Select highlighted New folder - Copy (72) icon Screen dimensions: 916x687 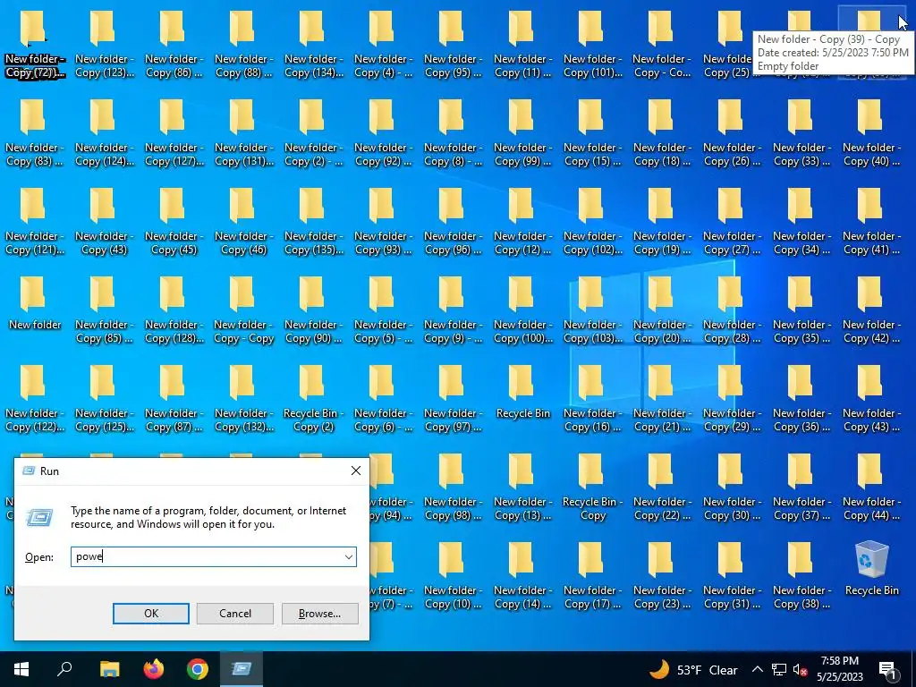pos(35,45)
